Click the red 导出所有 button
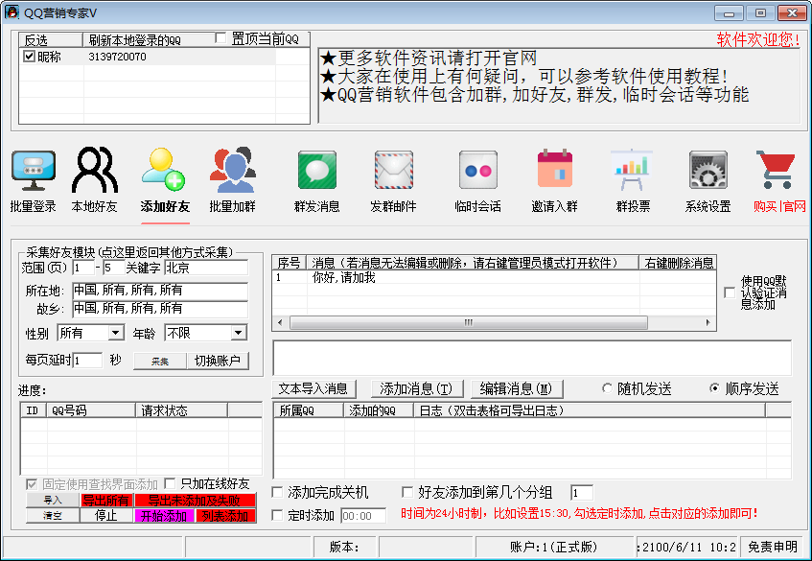The image size is (812, 561). pos(106,501)
